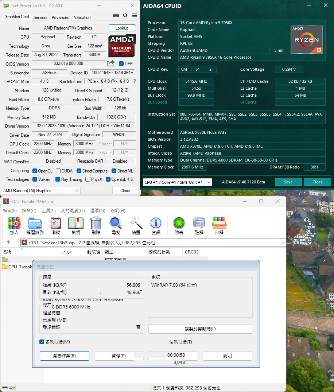Image resolution: width=334 pixels, height=392 pixels.
Task: Open the 檔案(F) menu in WinRAR
Action: 10,210
